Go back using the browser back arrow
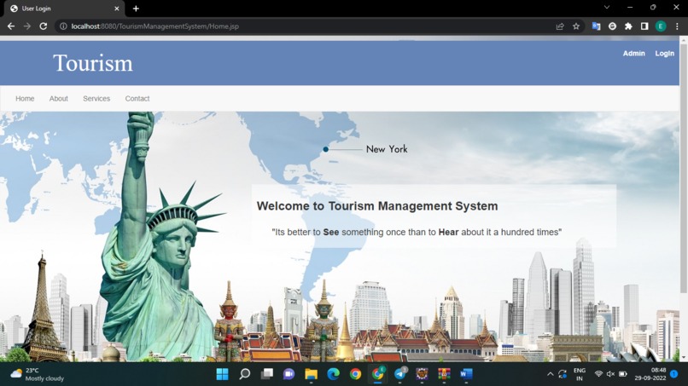 coord(11,26)
